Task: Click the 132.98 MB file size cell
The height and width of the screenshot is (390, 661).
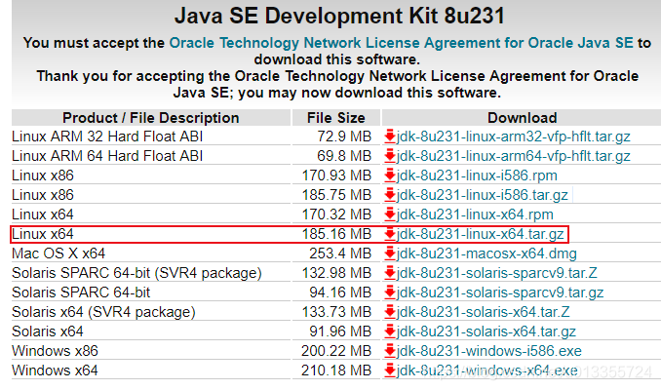Action: (x=336, y=273)
